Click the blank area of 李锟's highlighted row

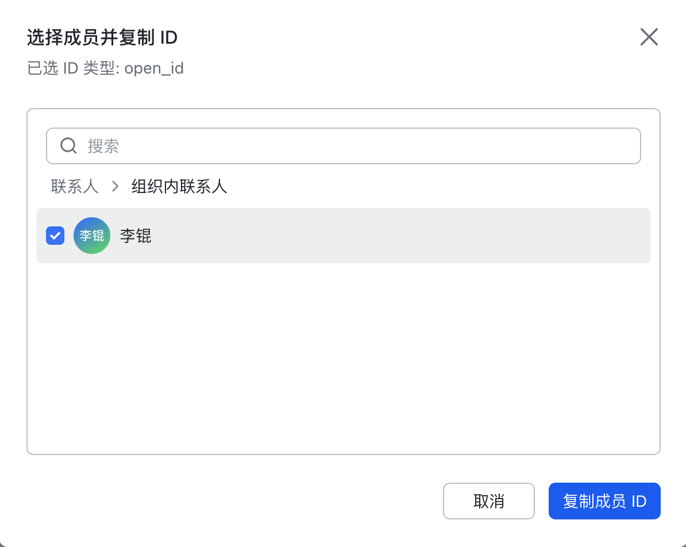402,236
